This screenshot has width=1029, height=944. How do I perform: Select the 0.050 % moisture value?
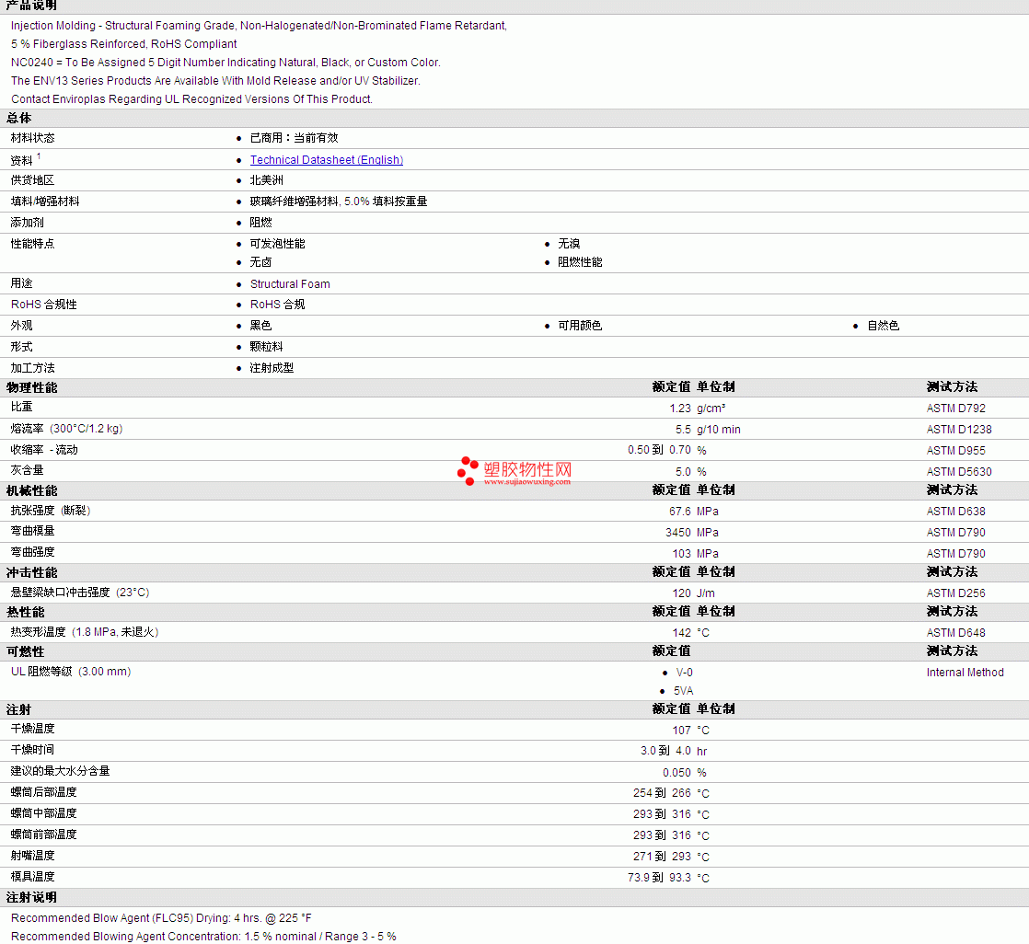pos(685,773)
